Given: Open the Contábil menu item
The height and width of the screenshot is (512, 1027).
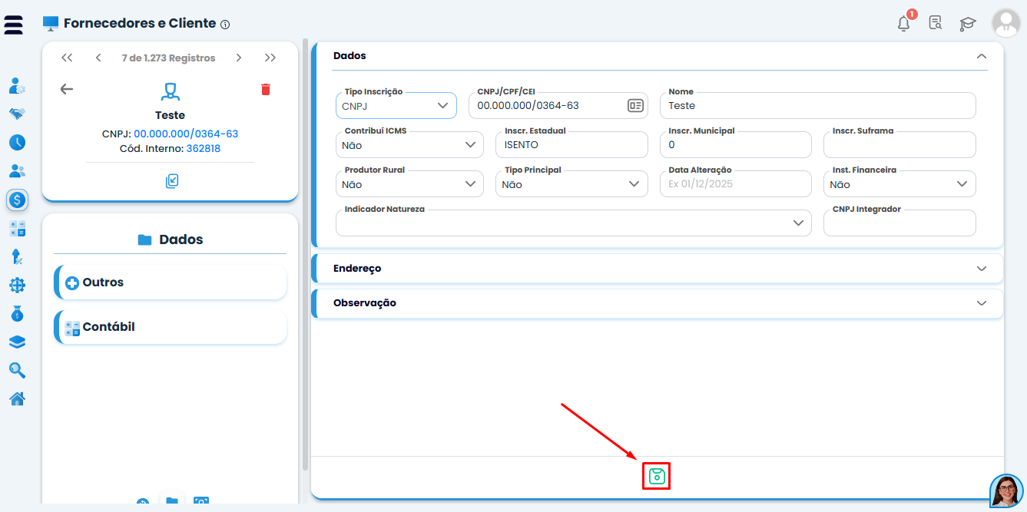Looking at the screenshot, I should coord(170,327).
